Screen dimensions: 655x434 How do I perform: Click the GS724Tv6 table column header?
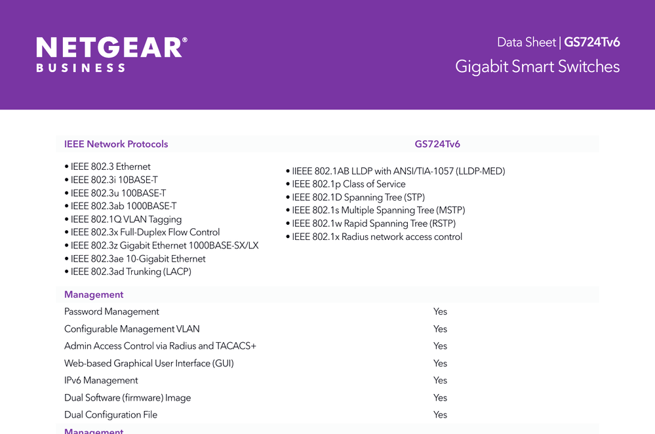tap(437, 144)
